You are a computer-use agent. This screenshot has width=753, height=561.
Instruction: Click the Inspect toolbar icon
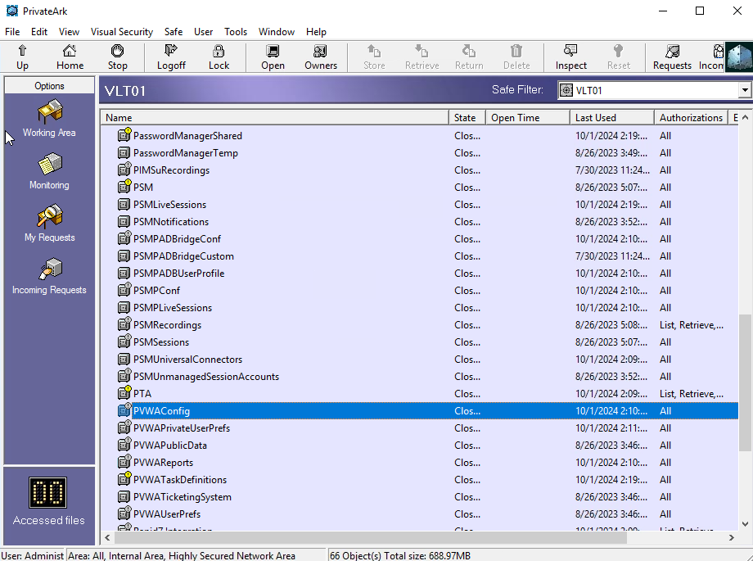pyautogui.click(x=570, y=57)
